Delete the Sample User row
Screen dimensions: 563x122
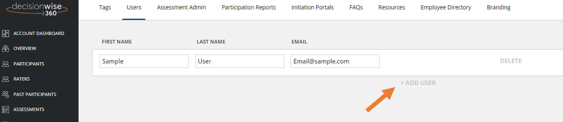coord(511,61)
